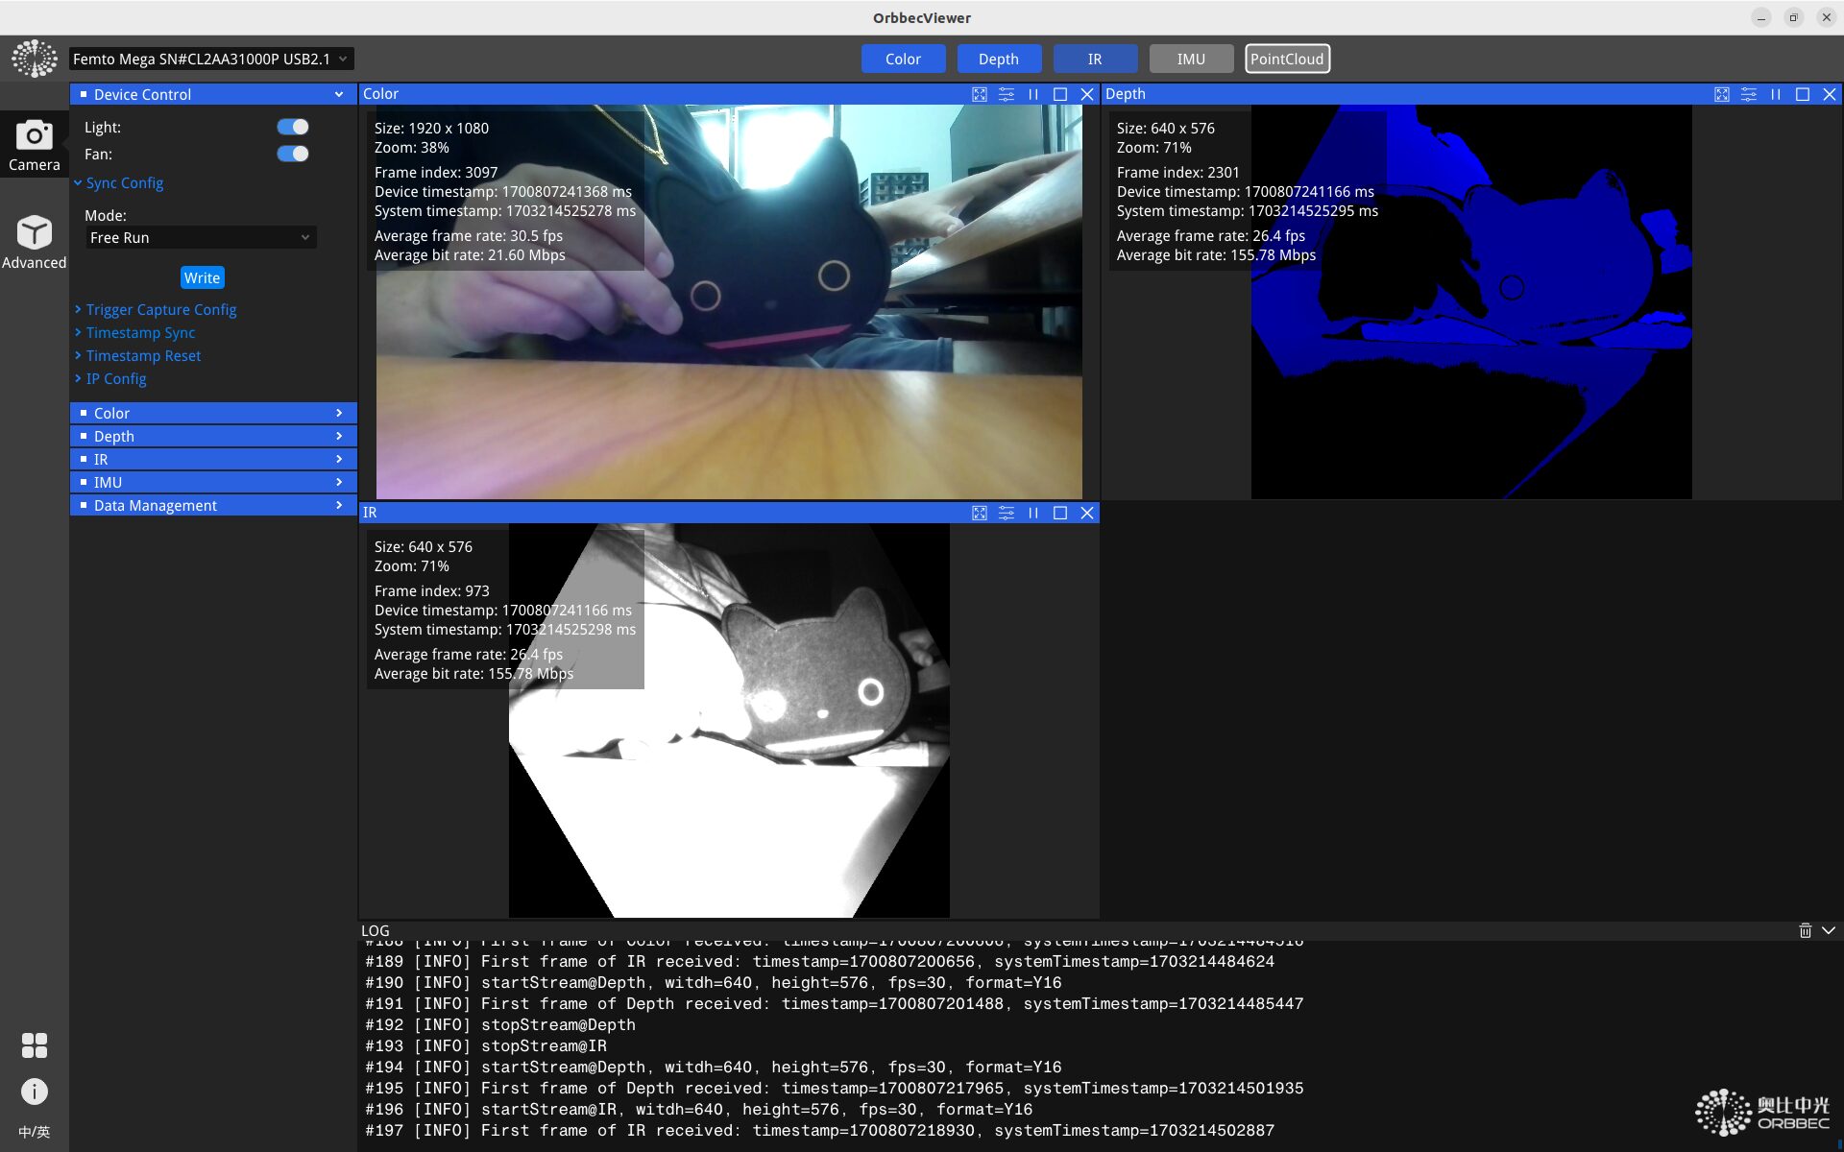Maximize the Color stream panel
The image size is (1844, 1152).
[1060, 94]
